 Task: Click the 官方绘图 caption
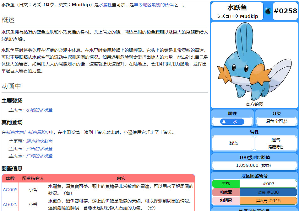point(254,104)
